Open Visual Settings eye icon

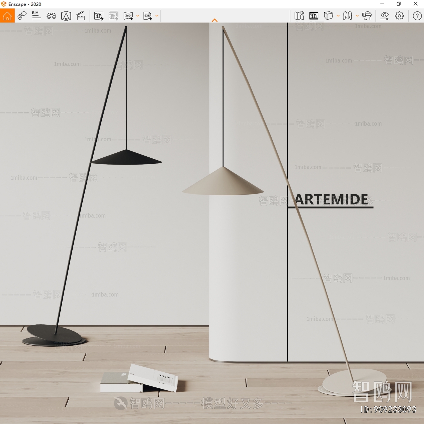(x=385, y=16)
